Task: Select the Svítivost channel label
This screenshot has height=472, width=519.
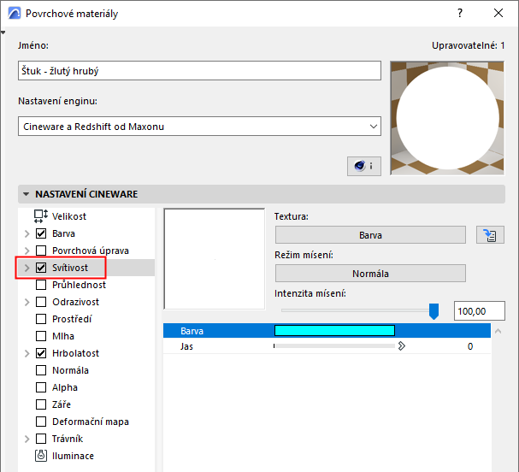Action: pos(70,268)
